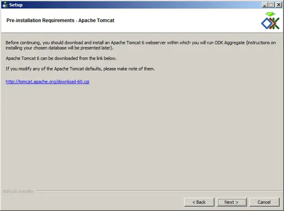Click the Pre-installation Requirements heading

pos(61,20)
